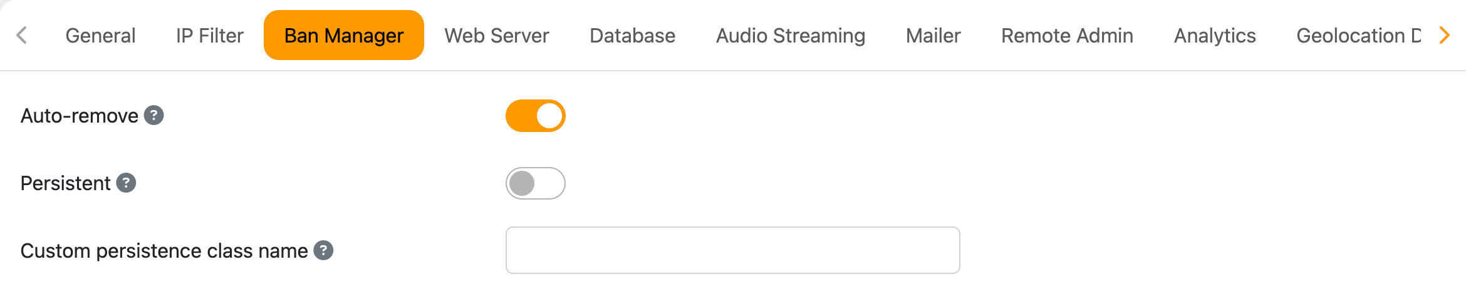This screenshot has width=1466, height=284.
Task: Click the Auto-remove label text
Action: [x=80, y=116]
